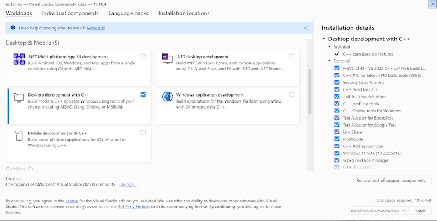Enable Windows application development workload
Screen dimensions: 437x221
coord(292,94)
